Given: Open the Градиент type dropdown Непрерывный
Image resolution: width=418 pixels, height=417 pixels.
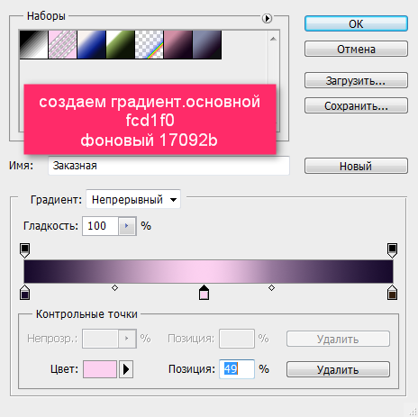Looking at the screenshot, I should point(133,199).
